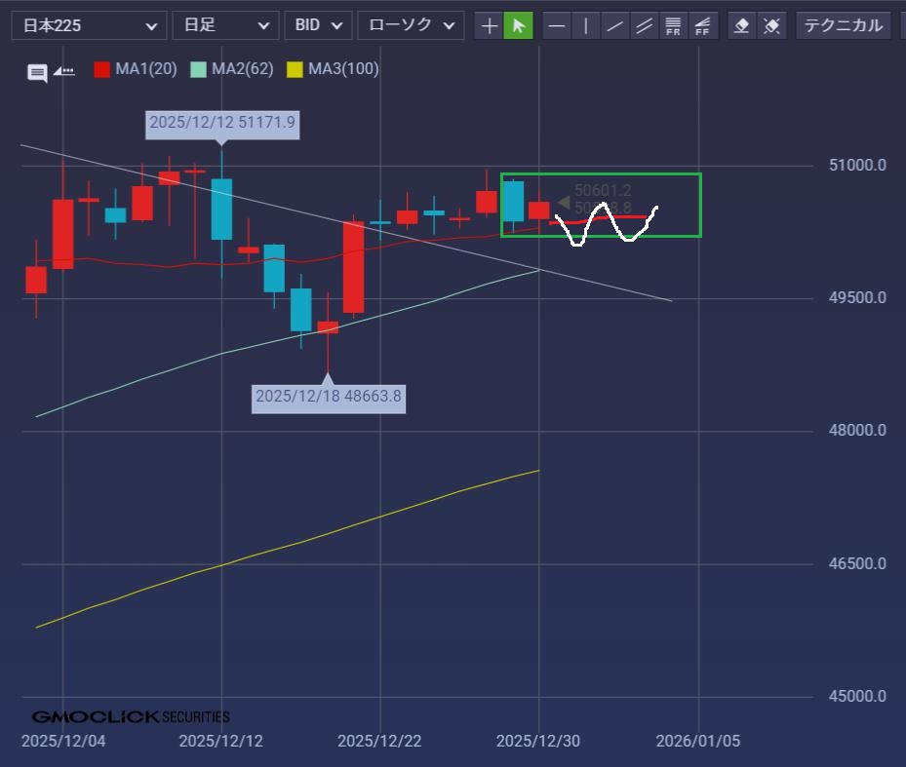The height and width of the screenshot is (767, 906).
Task: Choose the vertical line drawing tool
Action: coord(585,25)
